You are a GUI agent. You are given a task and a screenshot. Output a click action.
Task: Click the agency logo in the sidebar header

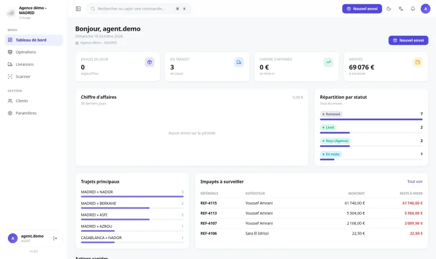pos(11,12)
